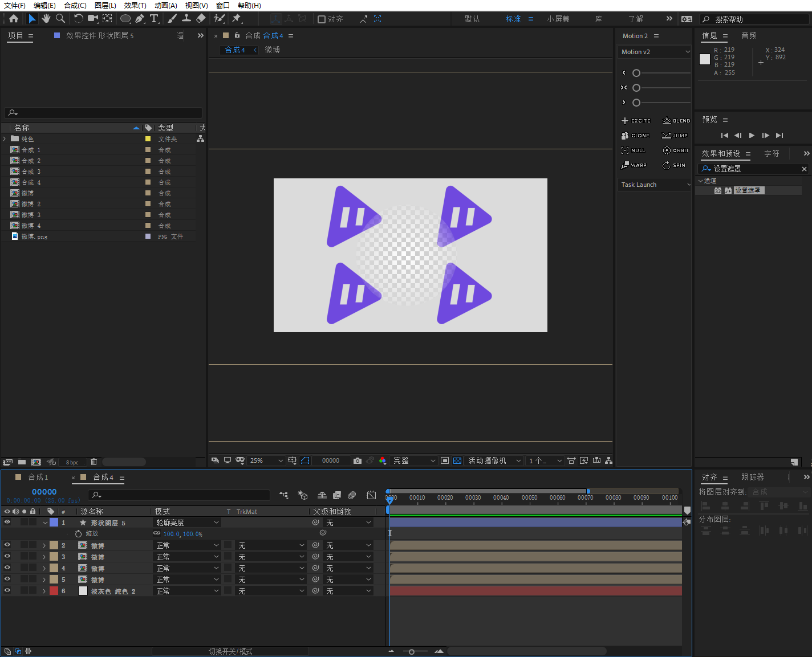Click the Home icon in the toolbar

[x=14, y=19]
